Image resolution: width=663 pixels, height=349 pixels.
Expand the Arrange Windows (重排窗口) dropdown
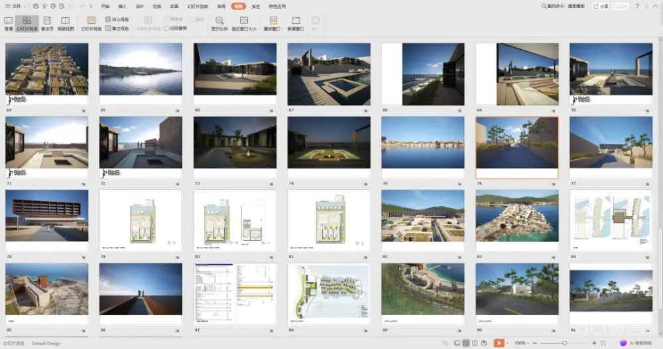tap(273, 25)
